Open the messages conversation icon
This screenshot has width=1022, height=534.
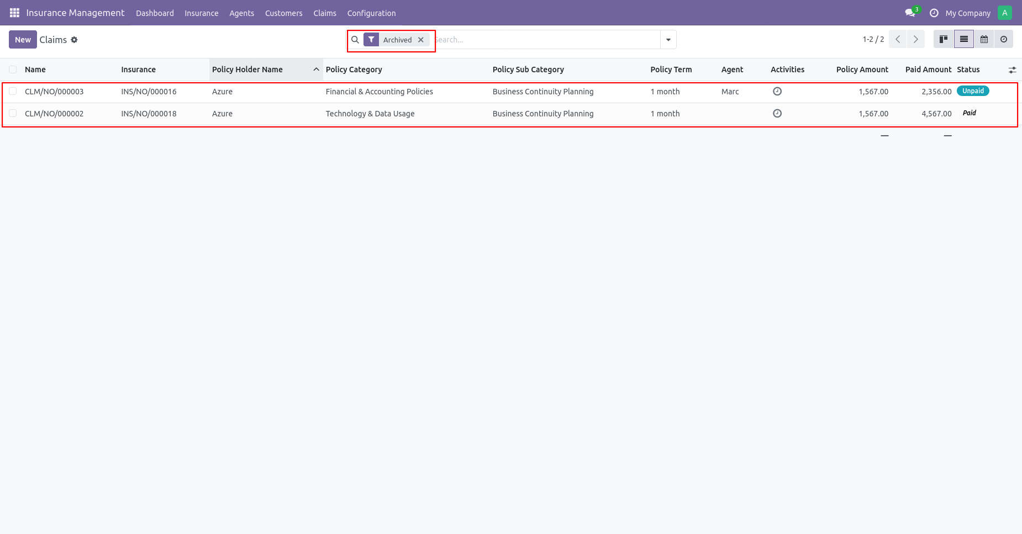pyautogui.click(x=910, y=13)
